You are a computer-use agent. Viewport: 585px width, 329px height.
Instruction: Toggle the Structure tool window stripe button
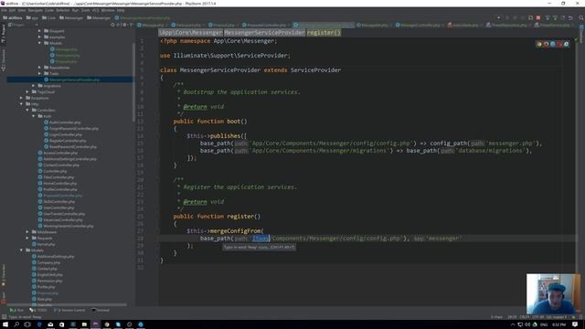[4, 60]
